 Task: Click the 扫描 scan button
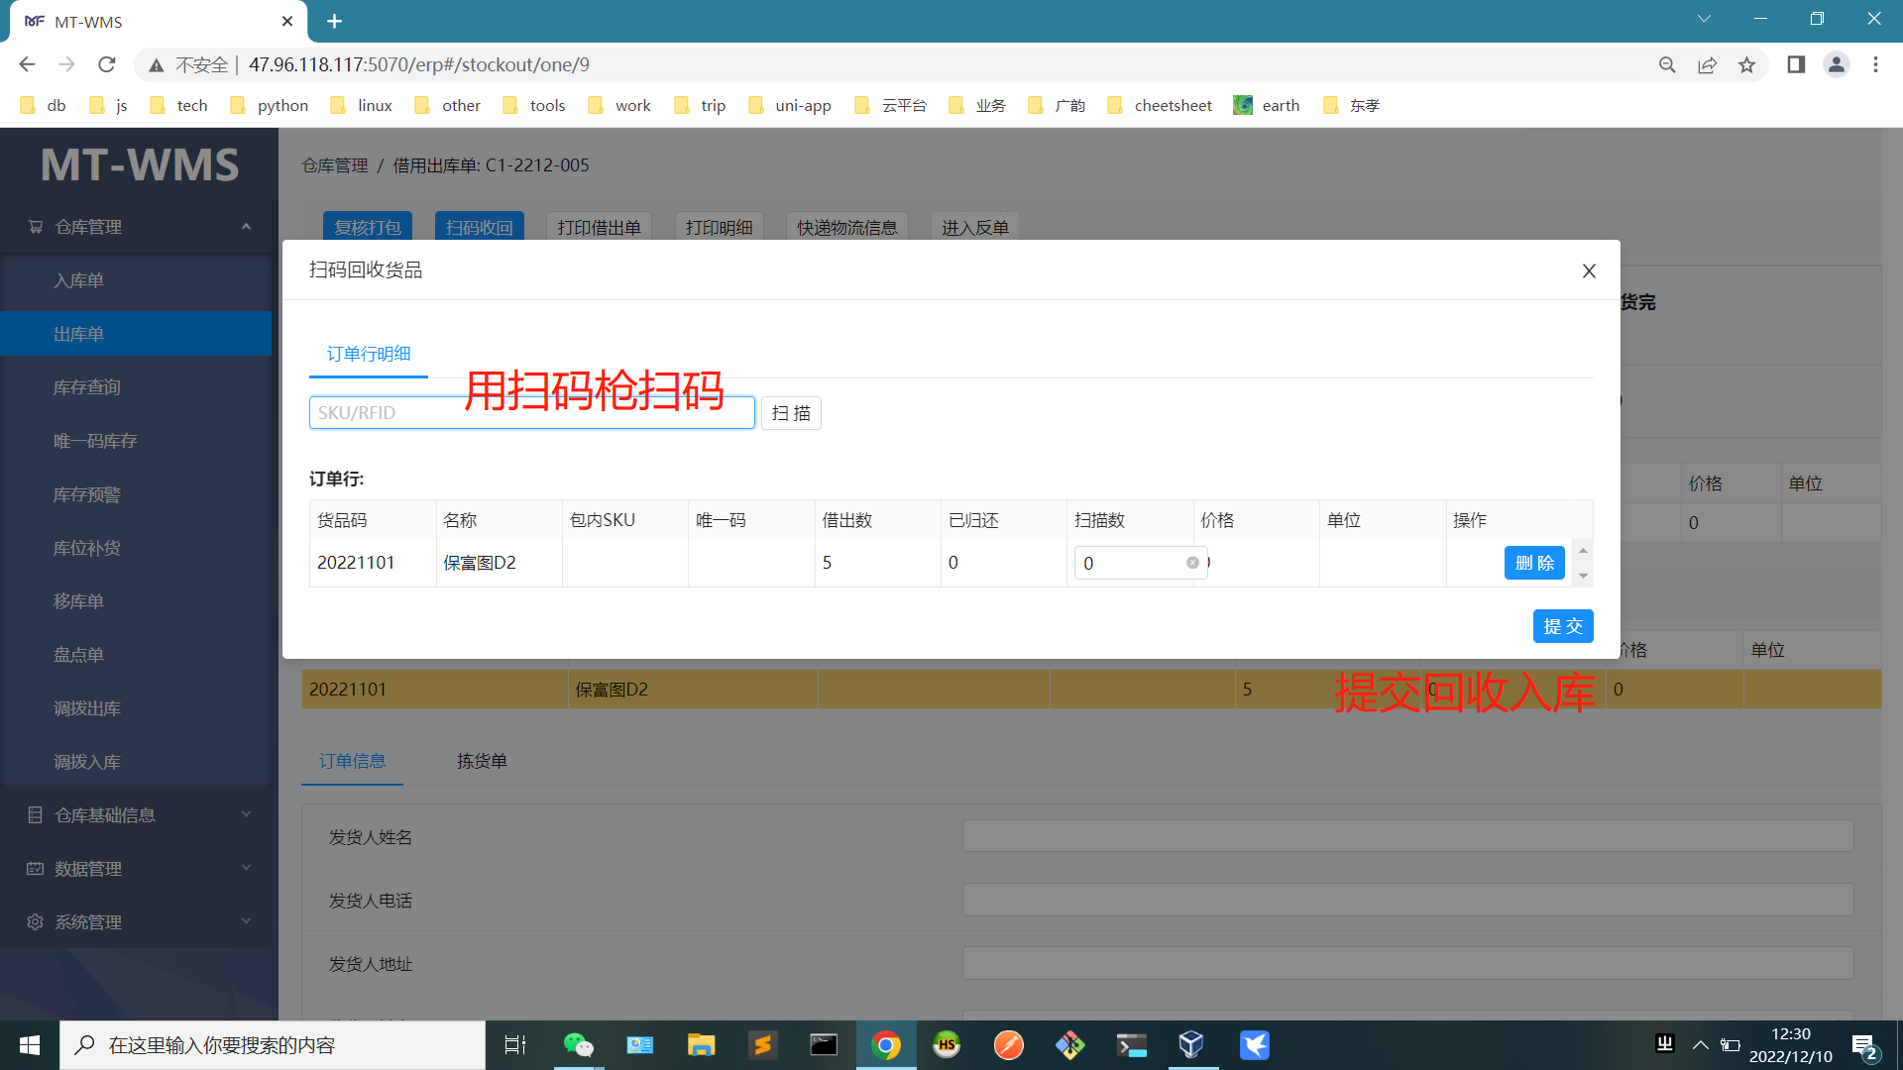(791, 413)
